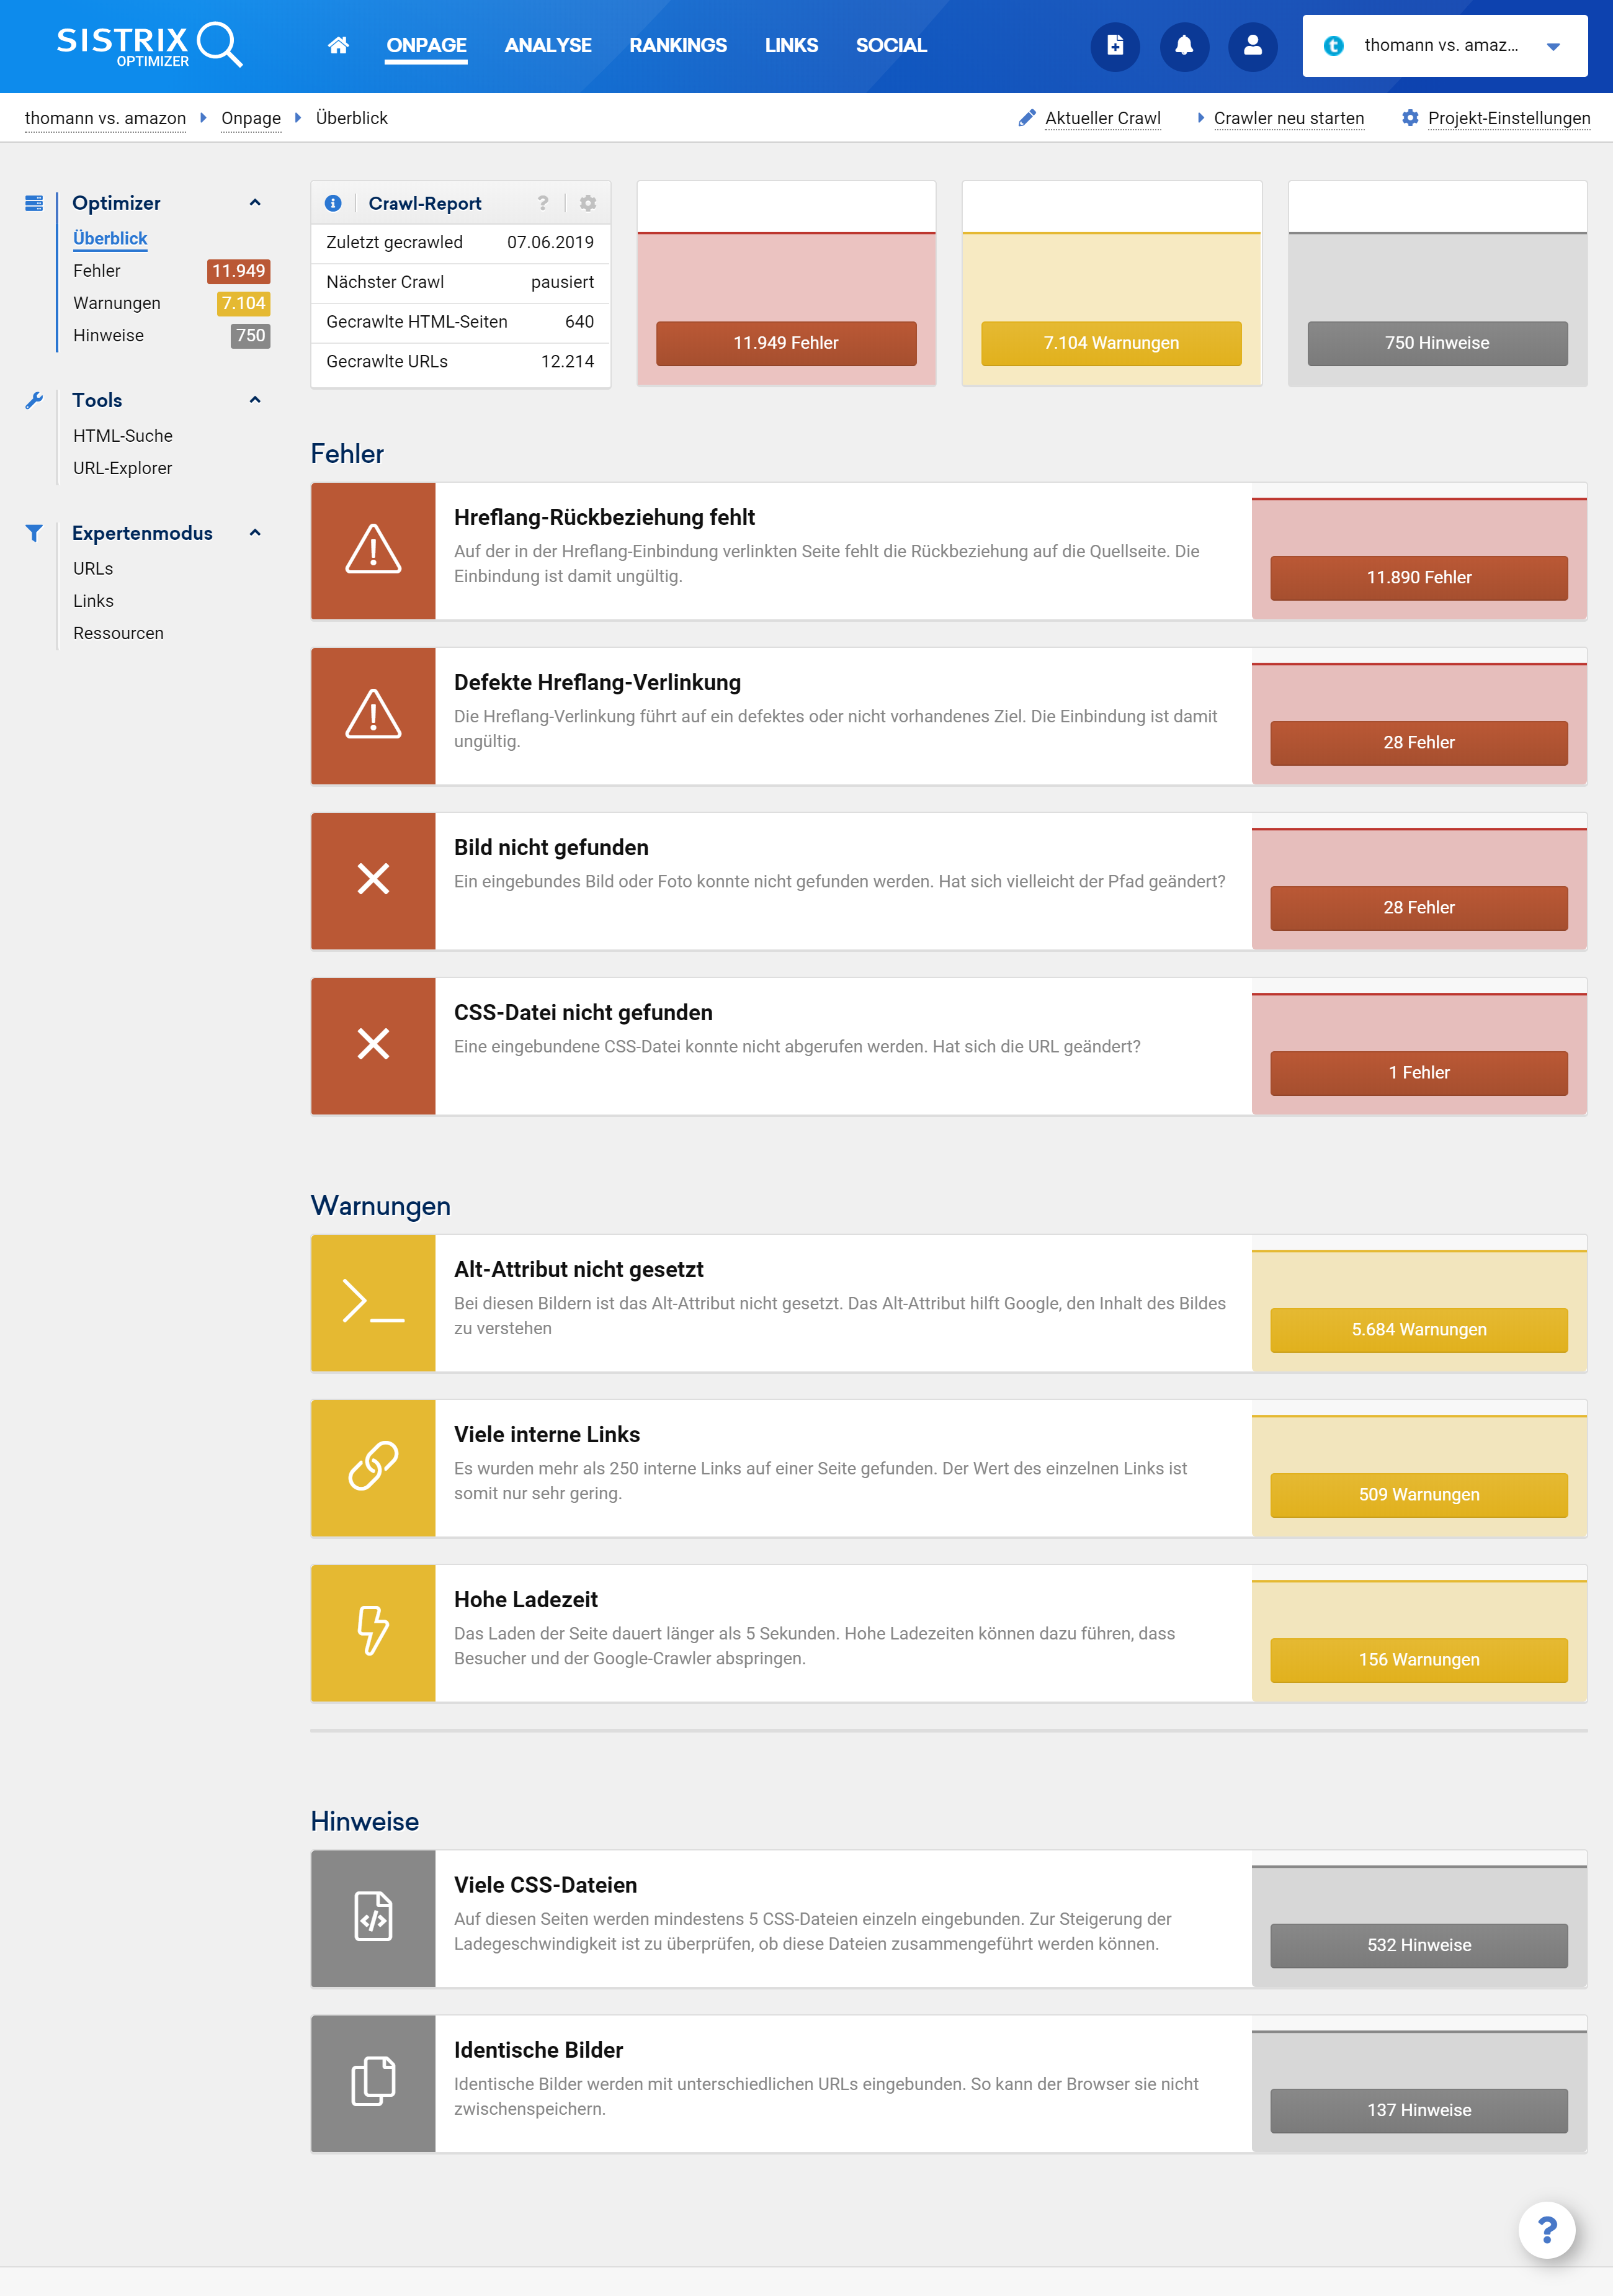Image resolution: width=1613 pixels, height=2296 pixels.
Task: Open the thomann vs. amazon project dropdown
Action: 1444,46
